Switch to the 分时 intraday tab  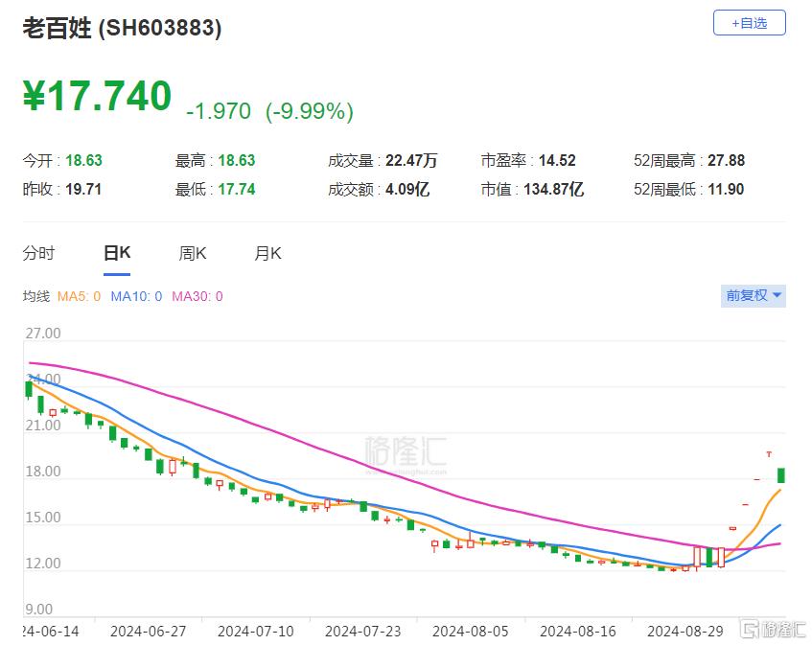point(39,253)
